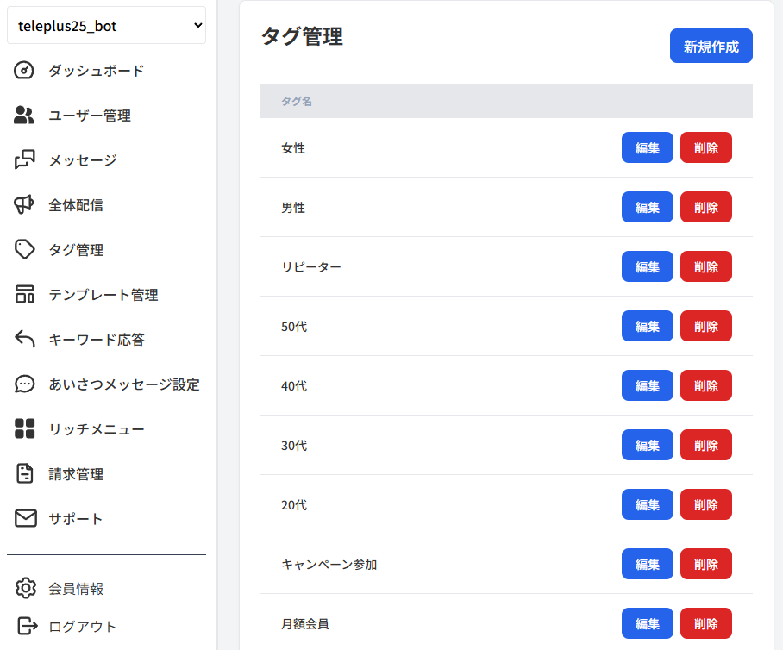Click the member info gear icon

(26, 588)
